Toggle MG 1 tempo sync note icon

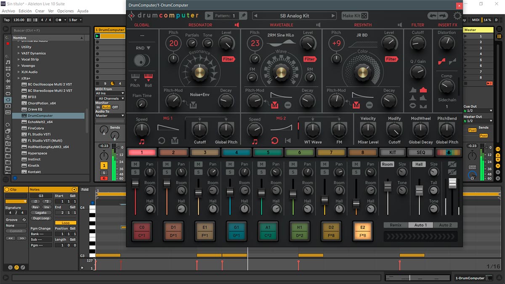click(142, 142)
